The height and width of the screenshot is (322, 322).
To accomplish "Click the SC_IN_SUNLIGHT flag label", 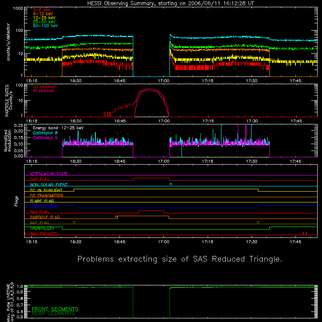I will 46,190.
